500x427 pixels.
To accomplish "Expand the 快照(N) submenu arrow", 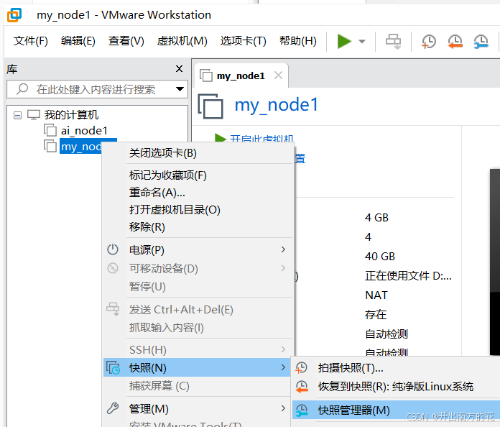I will point(283,367).
